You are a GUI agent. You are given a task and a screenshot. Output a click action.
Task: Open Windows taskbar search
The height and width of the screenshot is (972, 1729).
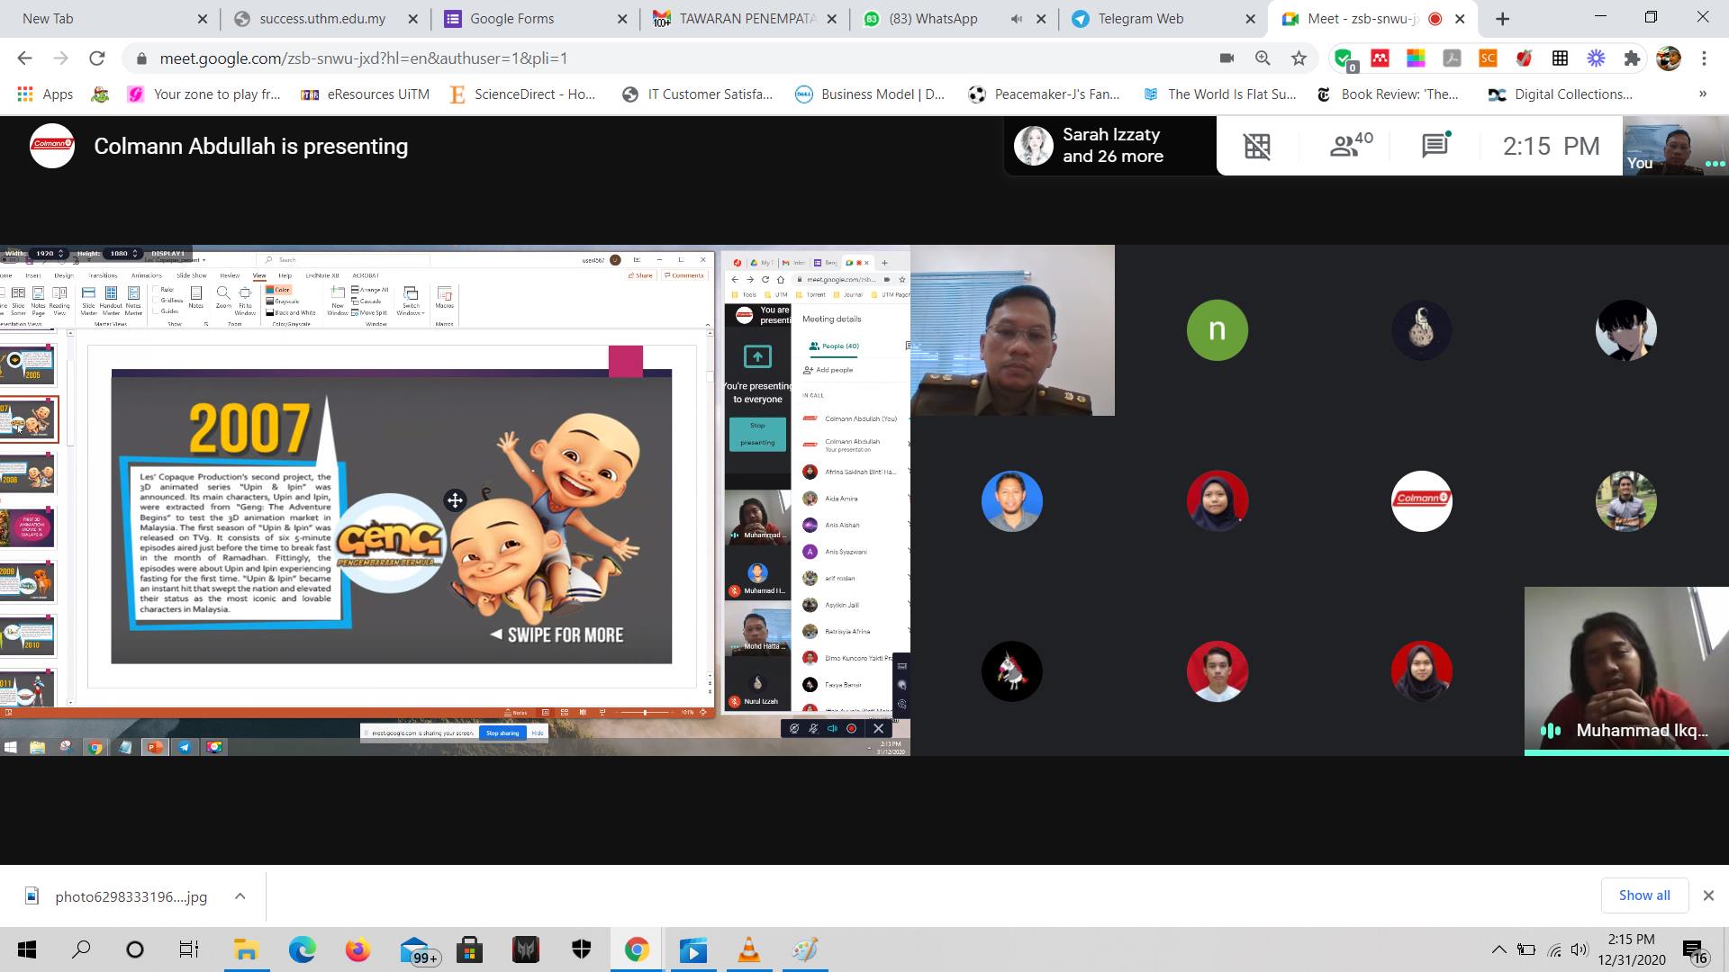click(81, 950)
